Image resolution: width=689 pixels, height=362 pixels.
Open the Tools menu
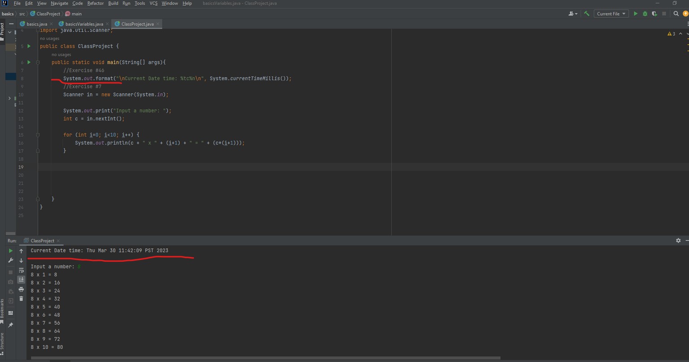140,3
